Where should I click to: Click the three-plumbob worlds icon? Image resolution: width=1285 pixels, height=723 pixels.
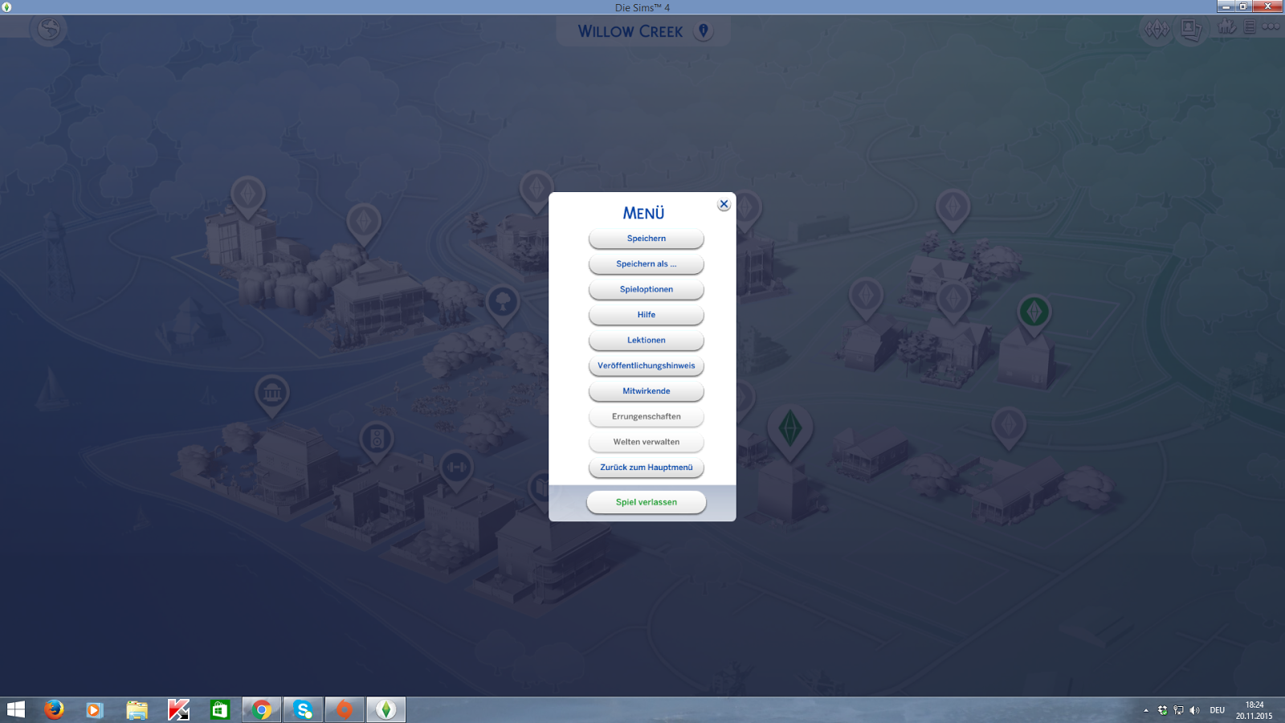coord(1157,30)
